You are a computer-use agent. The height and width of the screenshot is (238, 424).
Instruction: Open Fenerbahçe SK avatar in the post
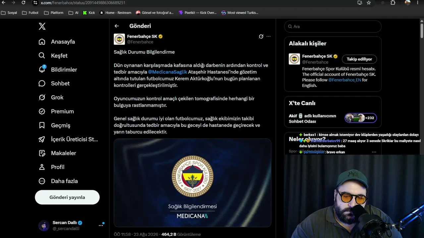(x=119, y=39)
